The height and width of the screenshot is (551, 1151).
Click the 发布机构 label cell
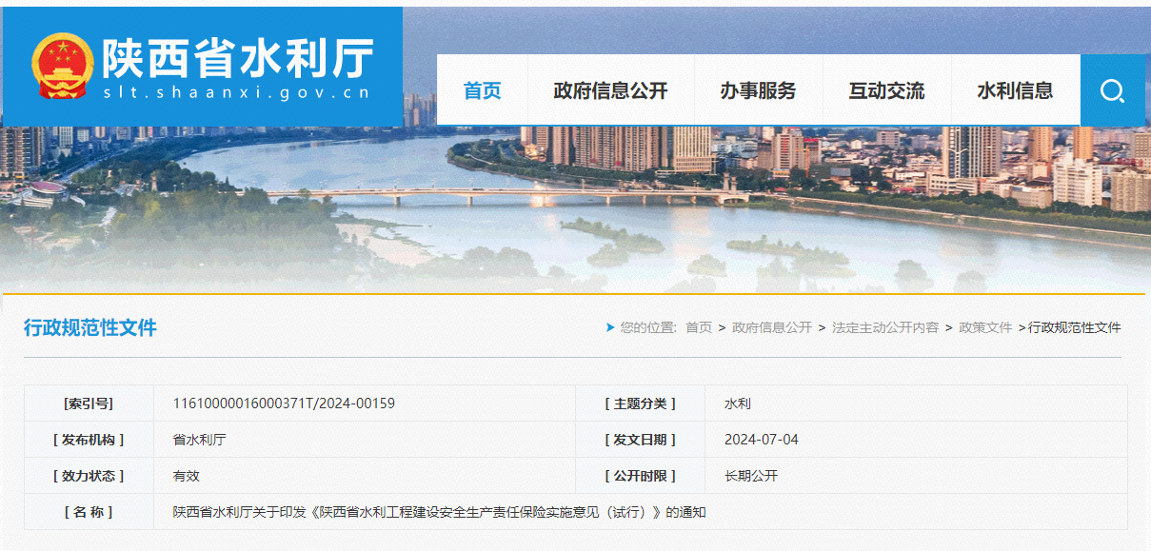(89, 440)
